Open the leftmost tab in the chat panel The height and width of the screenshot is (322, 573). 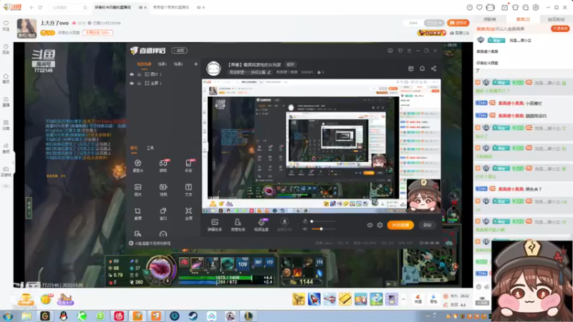click(490, 19)
